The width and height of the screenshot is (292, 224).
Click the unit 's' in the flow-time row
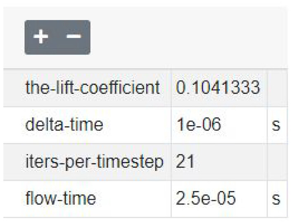276,199
